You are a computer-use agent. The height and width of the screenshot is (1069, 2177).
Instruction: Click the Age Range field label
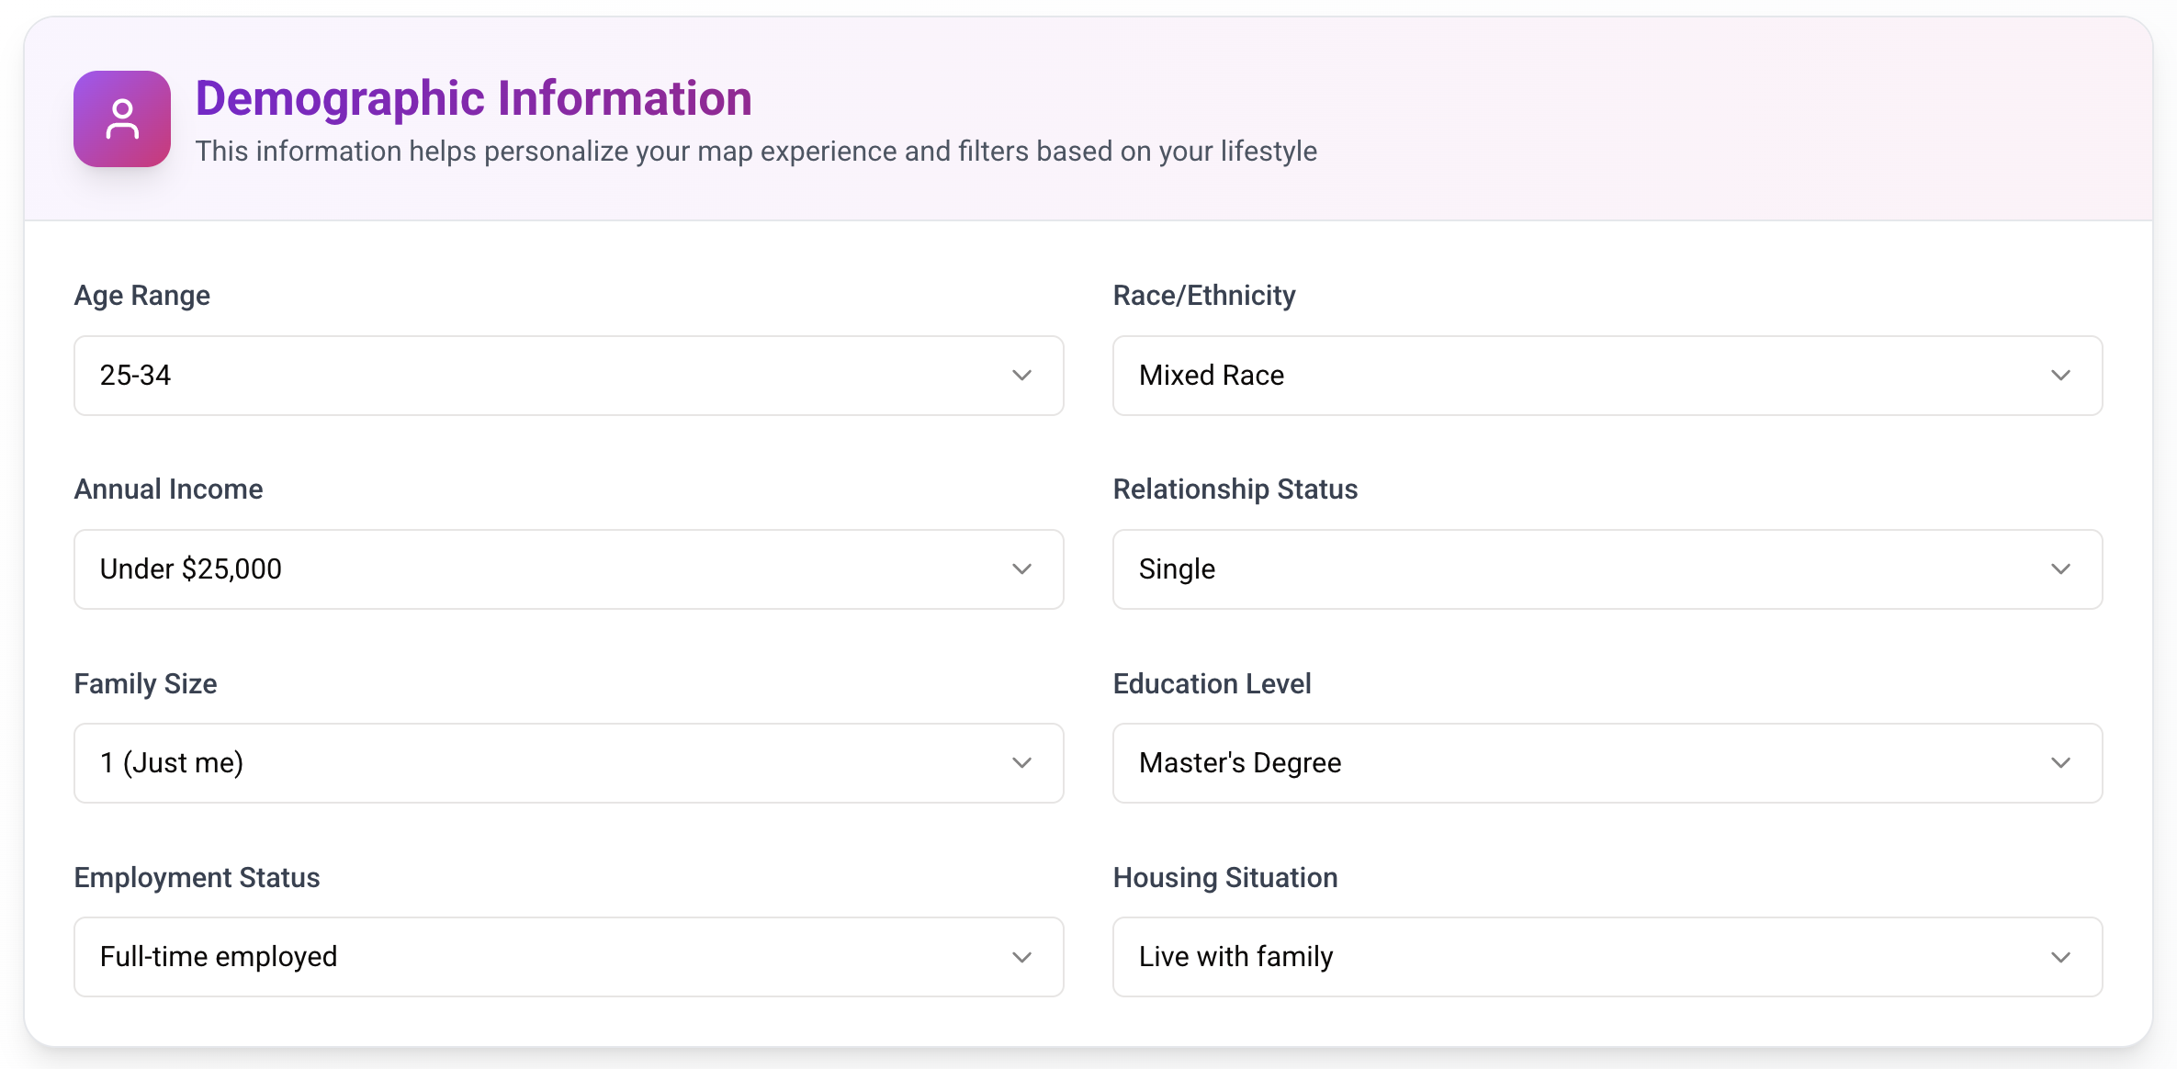[x=142, y=296]
